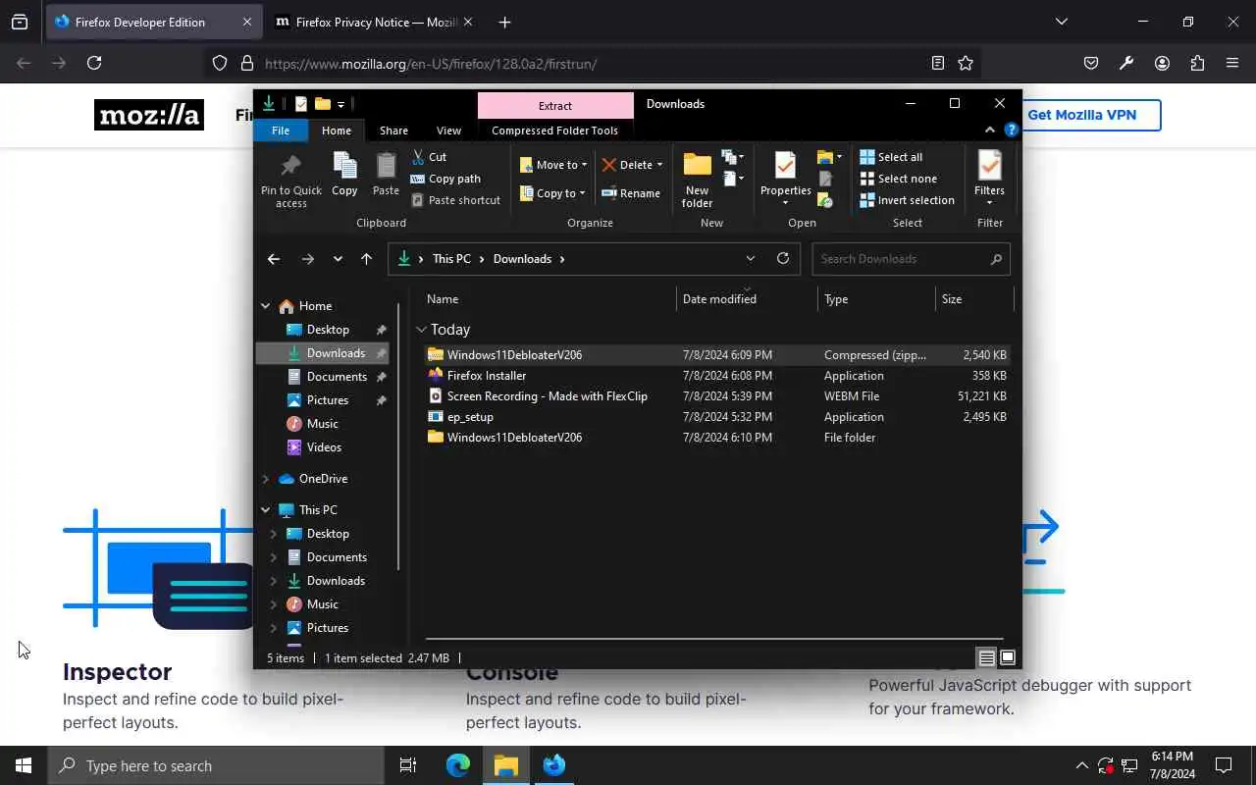Click Copy path in Clipboard group
Screen dimensions: 1256x785
pos(445,179)
